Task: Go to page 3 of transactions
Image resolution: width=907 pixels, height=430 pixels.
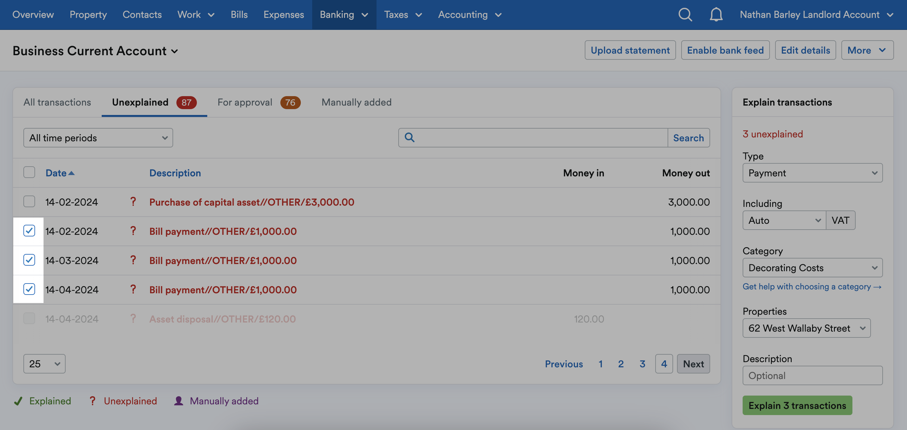Action: coord(642,364)
